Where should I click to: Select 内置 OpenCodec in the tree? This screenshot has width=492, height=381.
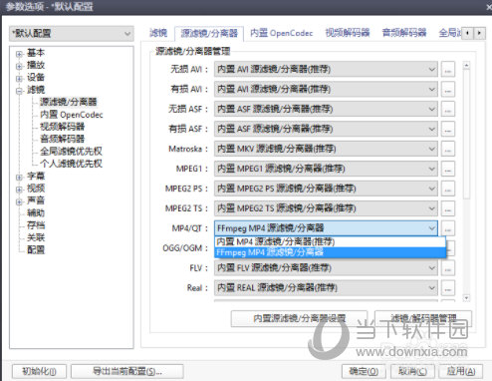pyautogui.click(x=72, y=115)
